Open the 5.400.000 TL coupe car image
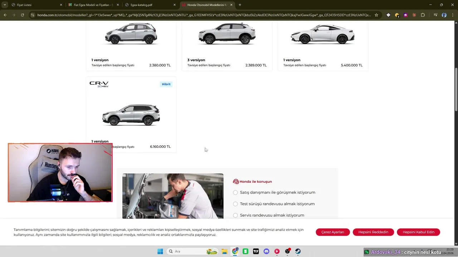This screenshot has height=257, width=458. pyautogui.click(x=323, y=34)
